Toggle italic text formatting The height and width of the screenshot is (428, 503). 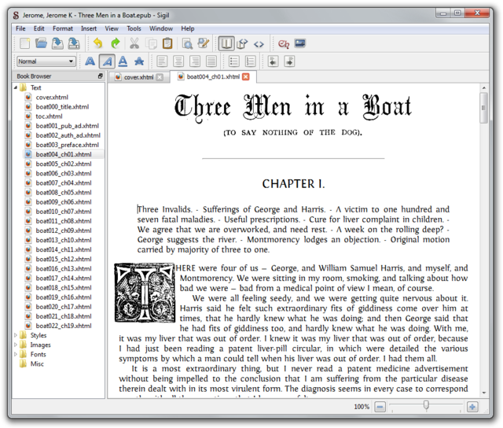pyautogui.click(x=107, y=61)
